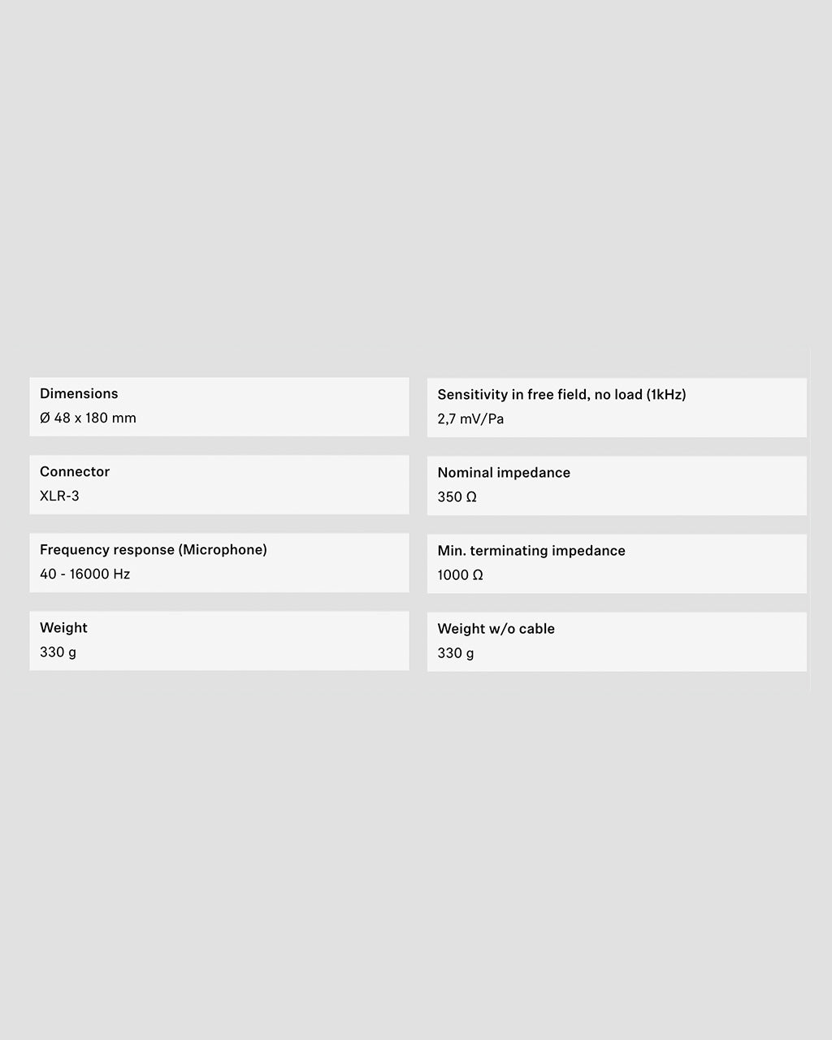Click the Weight w/o cable label
832x1040 pixels.
pyautogui.click(x=496, y=629)
